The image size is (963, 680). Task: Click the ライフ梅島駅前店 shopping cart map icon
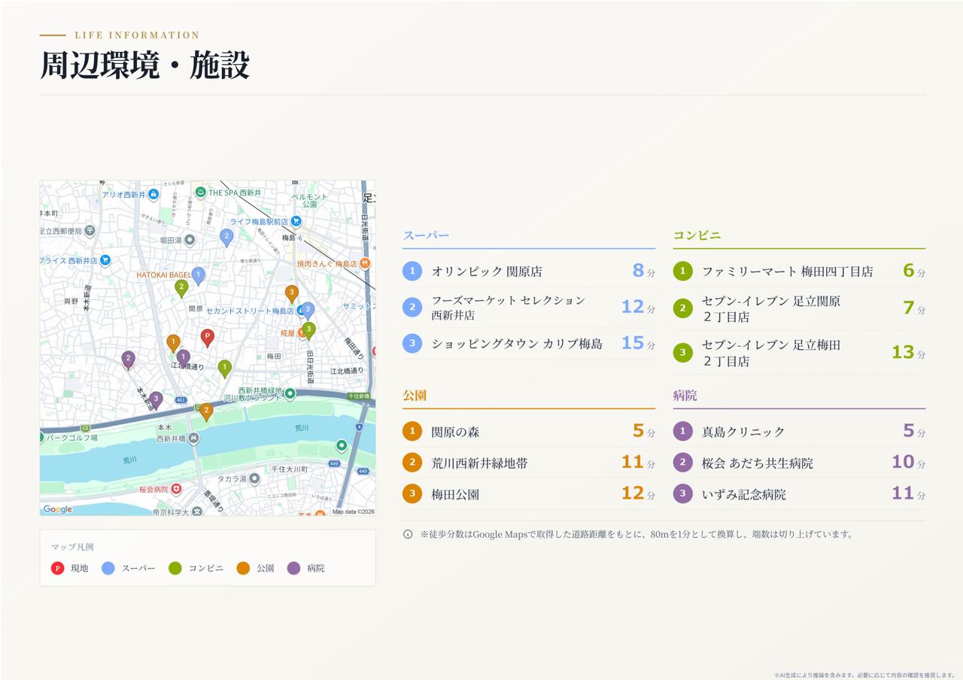(x=296, y=222)
